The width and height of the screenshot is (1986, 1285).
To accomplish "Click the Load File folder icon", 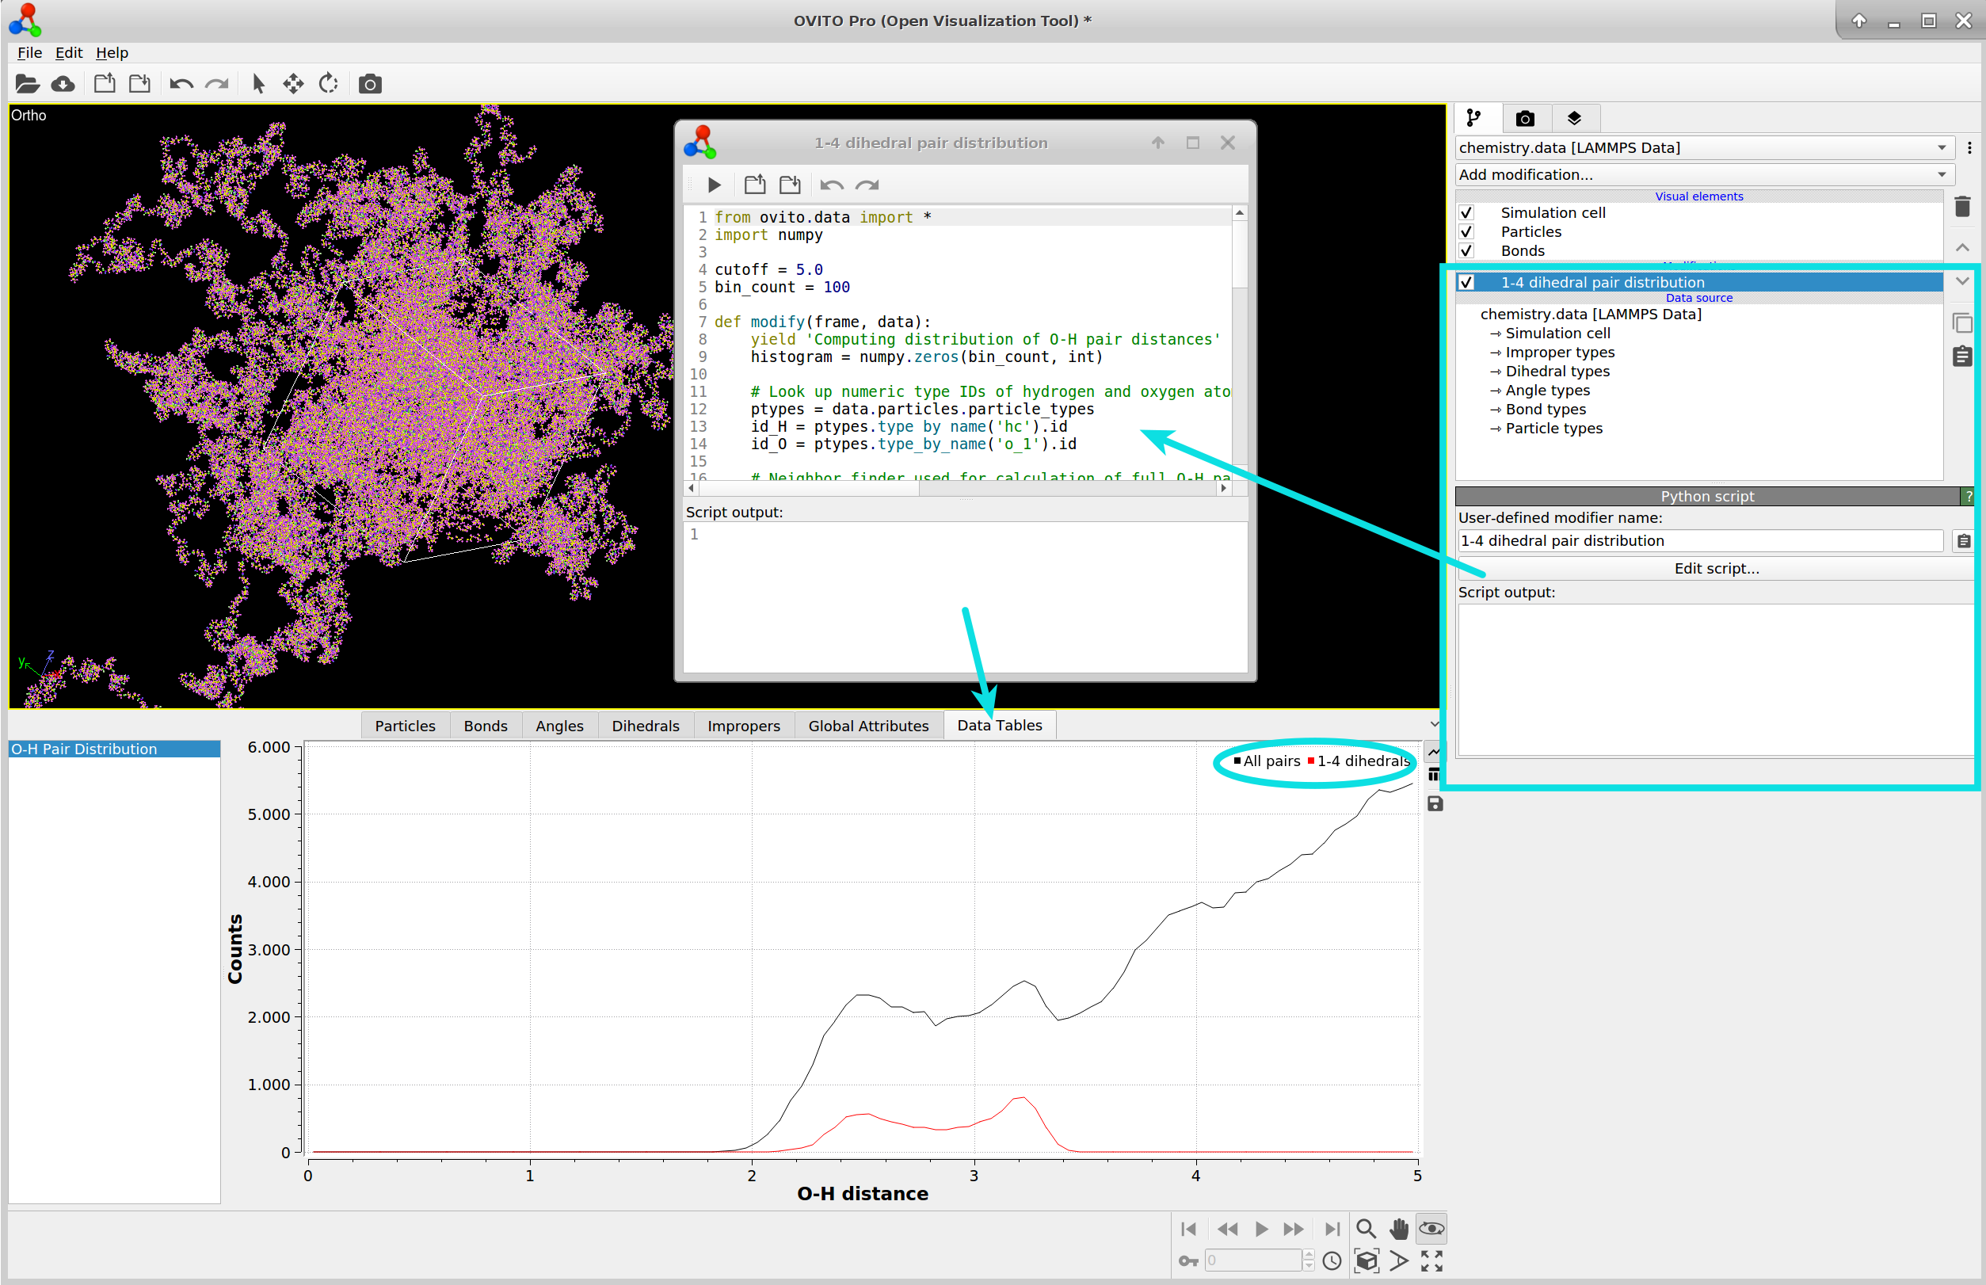I will click(x=27, y=83).
